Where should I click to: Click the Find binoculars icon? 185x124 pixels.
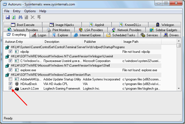[20, 17]
